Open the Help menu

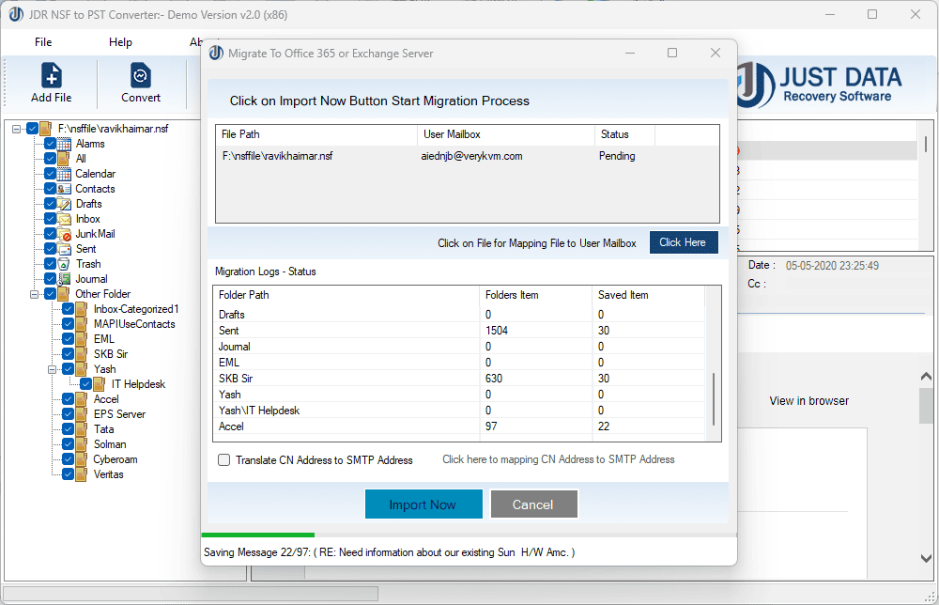point(120,42)
